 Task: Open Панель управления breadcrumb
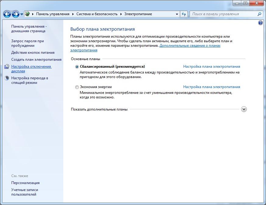click(x=53, y=14)
